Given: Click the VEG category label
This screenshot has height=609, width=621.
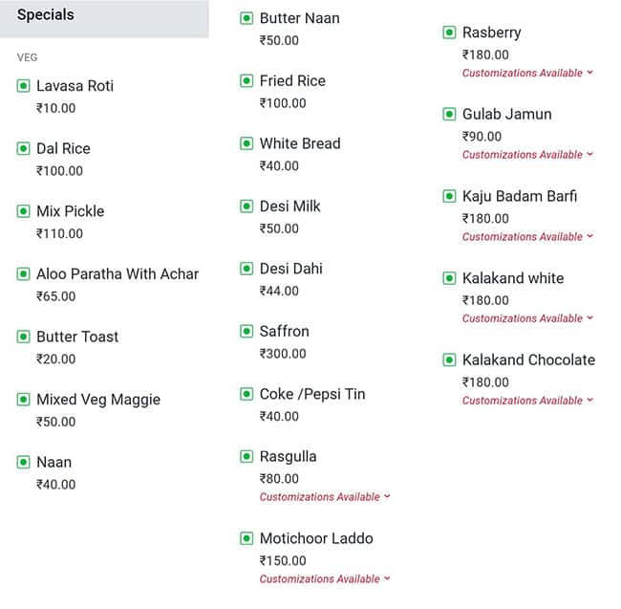Looking at the screenshot, I should [x=28, y=57].
